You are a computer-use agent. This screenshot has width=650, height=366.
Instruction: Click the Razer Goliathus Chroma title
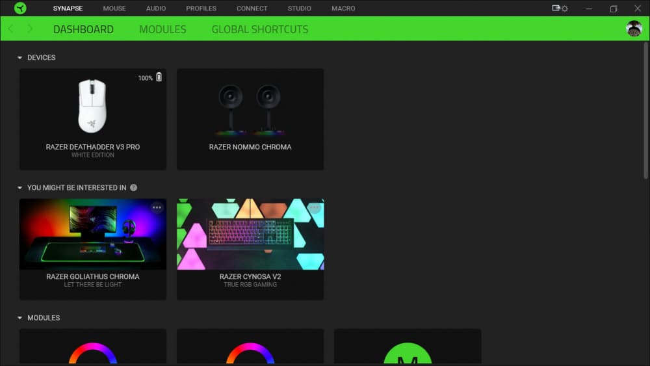pos(93,276)
